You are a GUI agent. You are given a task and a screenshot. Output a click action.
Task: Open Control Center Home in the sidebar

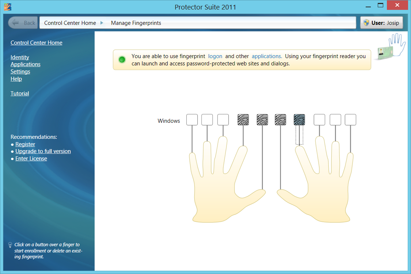click(36, 43)
